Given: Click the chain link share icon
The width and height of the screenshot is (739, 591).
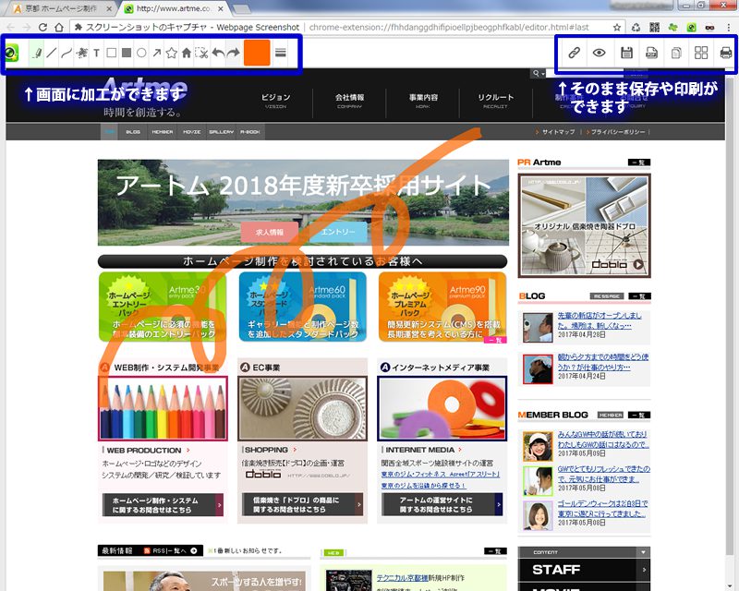Looking at the screenshot, I should click(574, 53).
